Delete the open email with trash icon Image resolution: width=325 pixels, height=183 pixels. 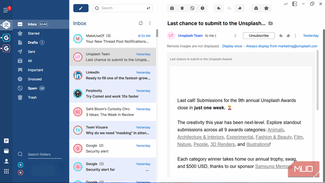click(x=182, y=8)
